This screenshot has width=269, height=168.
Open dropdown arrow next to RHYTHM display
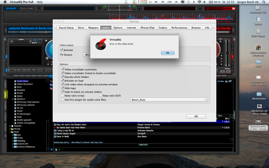coord(39,8)
